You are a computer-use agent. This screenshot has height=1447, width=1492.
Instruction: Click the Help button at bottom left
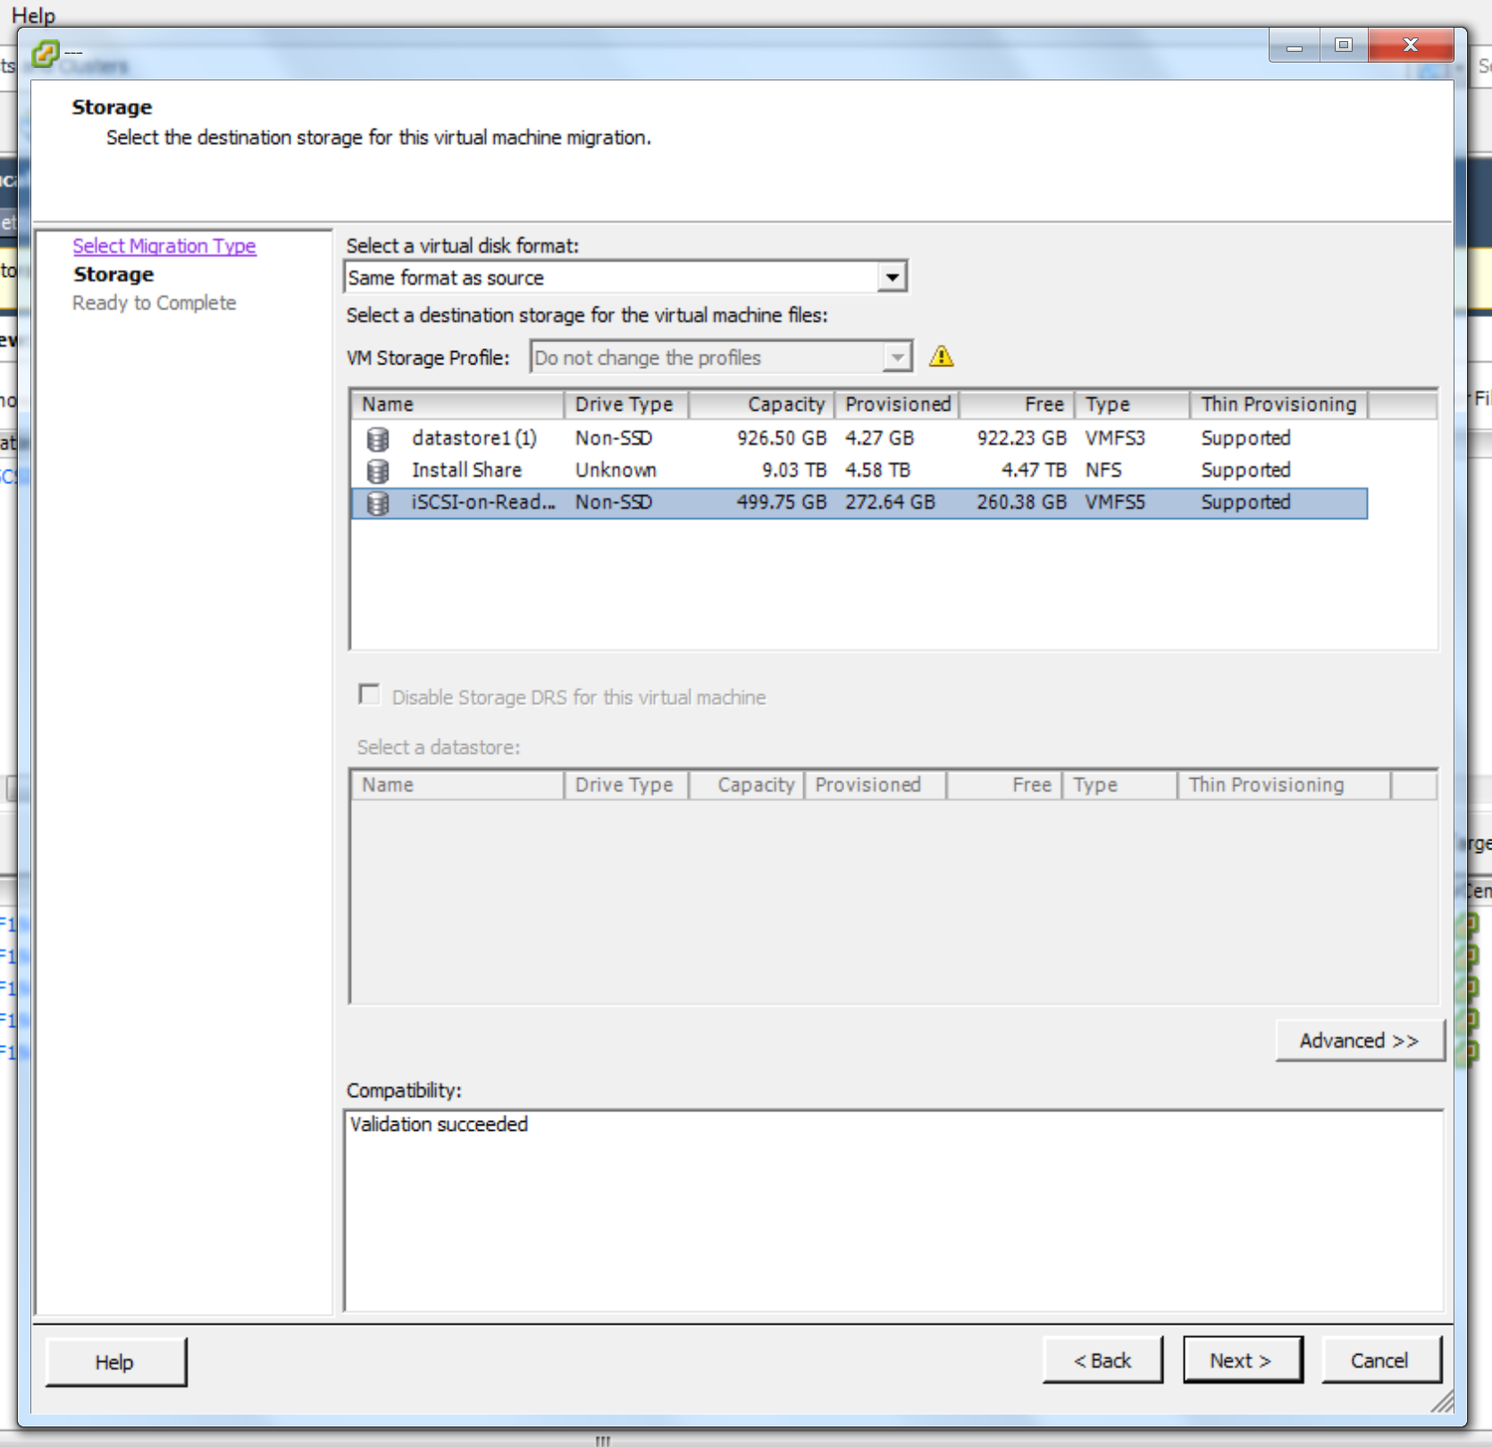coord(115,1362)
